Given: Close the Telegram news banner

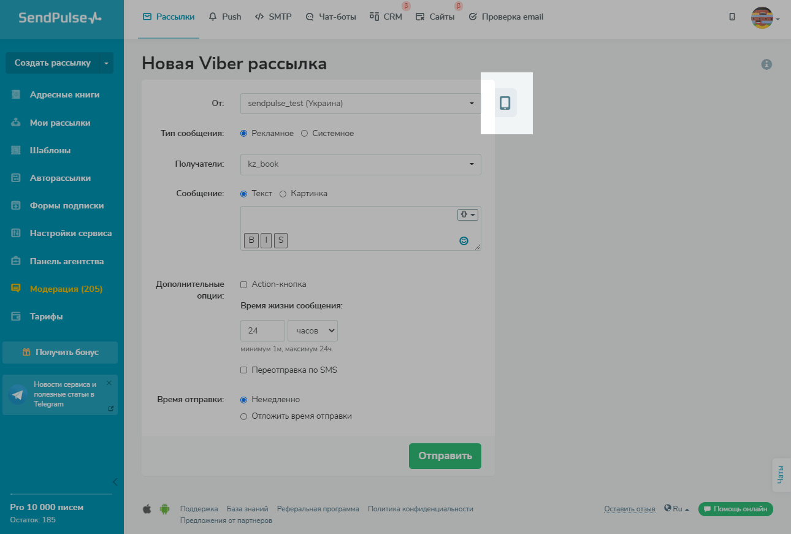Looking at the screenshot, I should click(x=109, y=383).
